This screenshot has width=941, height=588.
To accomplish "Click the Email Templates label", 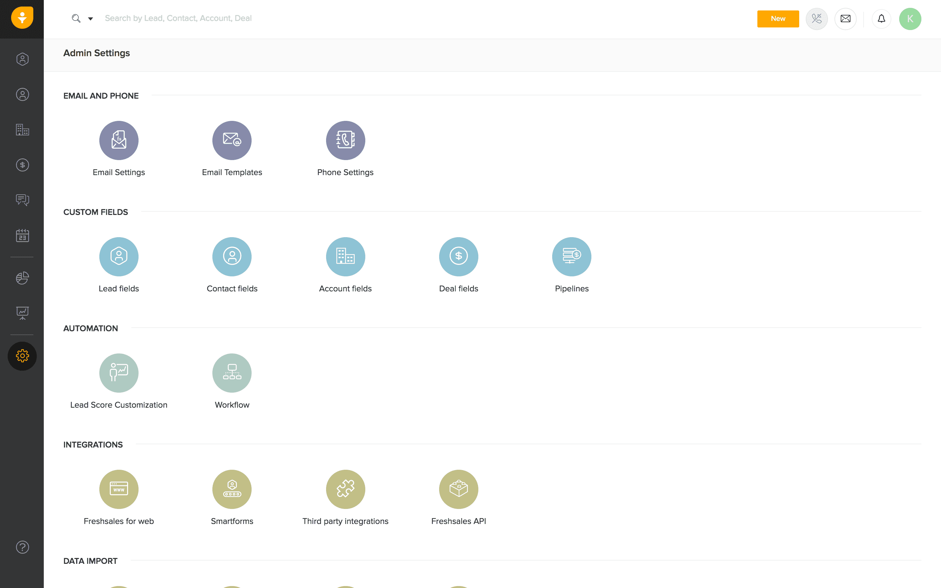I will pos(232,172).
